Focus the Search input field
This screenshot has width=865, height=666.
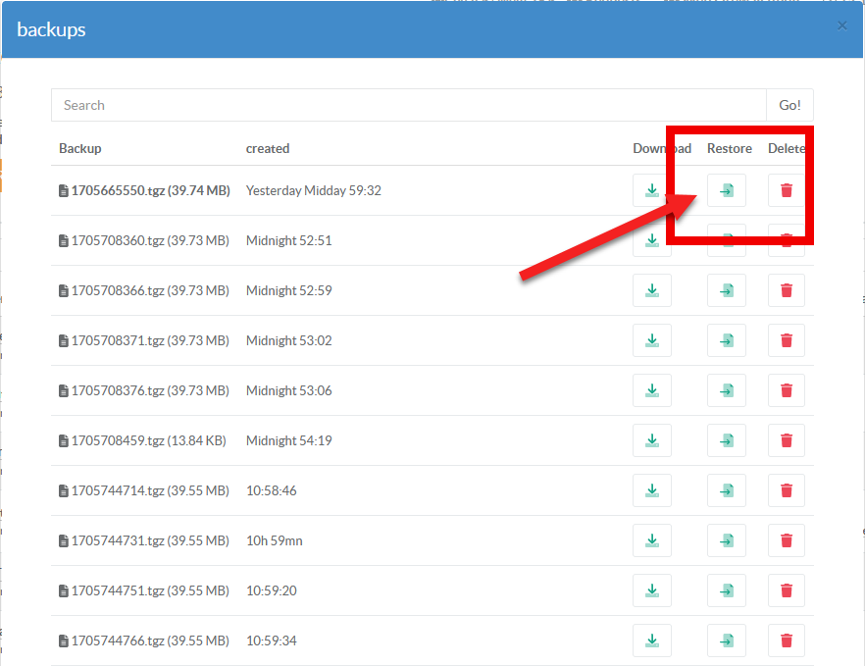[x=408, y=105]
